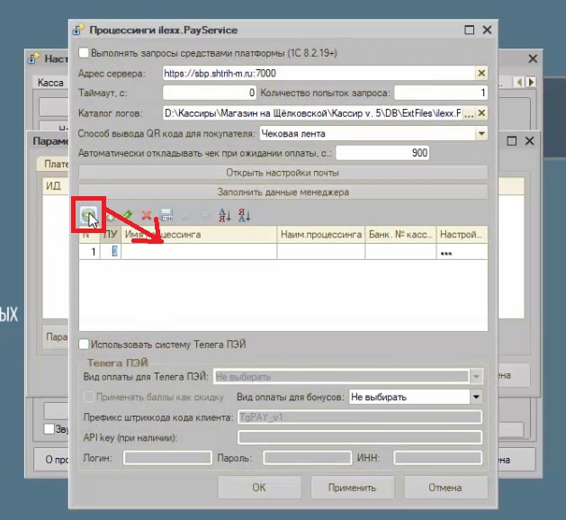The width and height of the screenshot is (566, 520).
Task: Fill manager data button
Action: coord(283,192)
